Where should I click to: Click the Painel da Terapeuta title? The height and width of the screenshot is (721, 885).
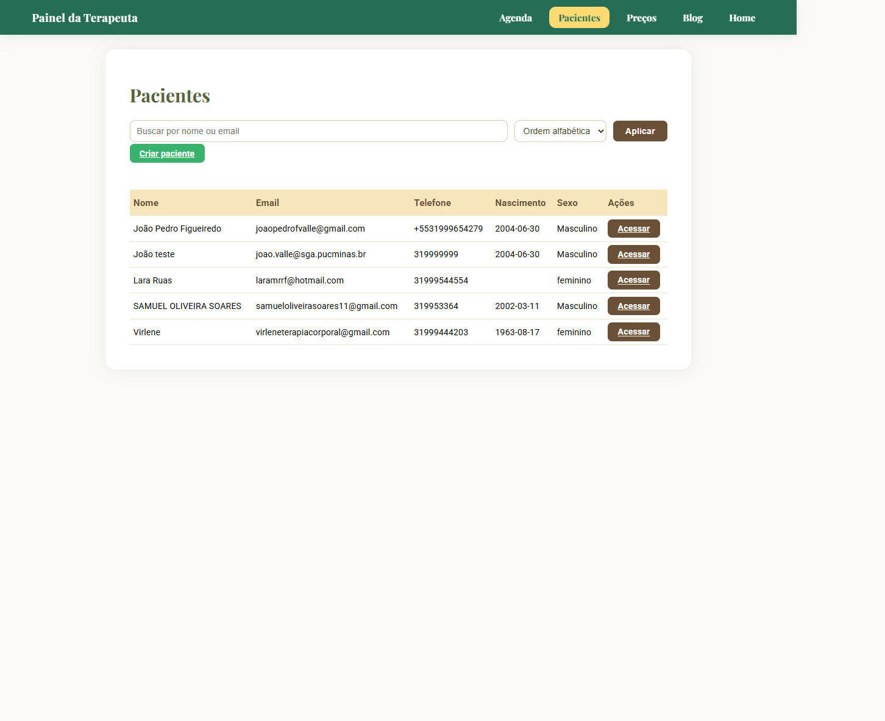click(x=85, y=18)
